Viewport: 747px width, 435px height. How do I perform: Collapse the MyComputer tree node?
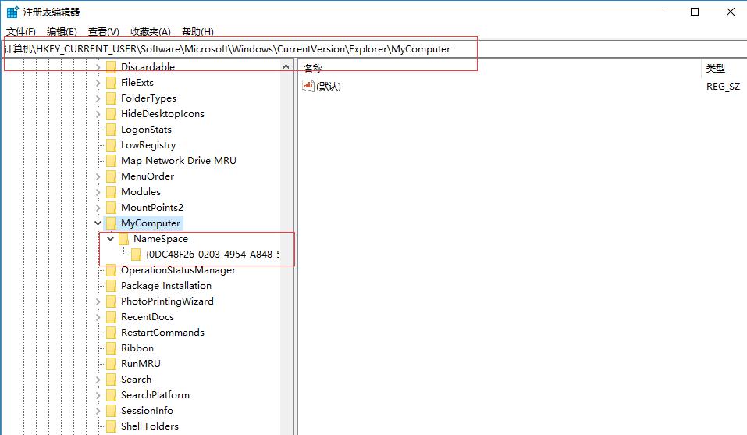click(98, 223)
